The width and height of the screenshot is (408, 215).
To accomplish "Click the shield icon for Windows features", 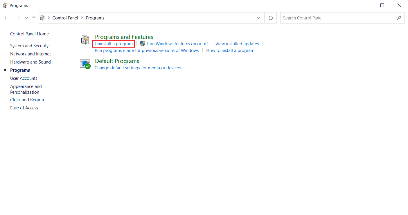I will 143,44.
